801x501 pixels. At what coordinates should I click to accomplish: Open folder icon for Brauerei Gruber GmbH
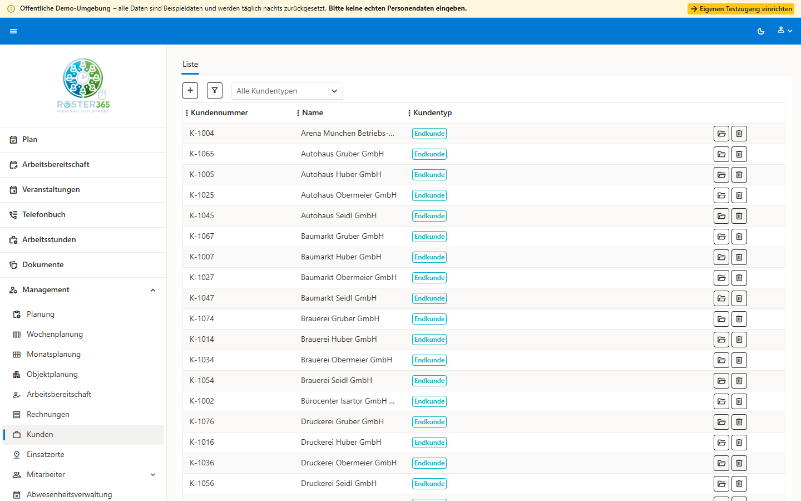(721, 319)
